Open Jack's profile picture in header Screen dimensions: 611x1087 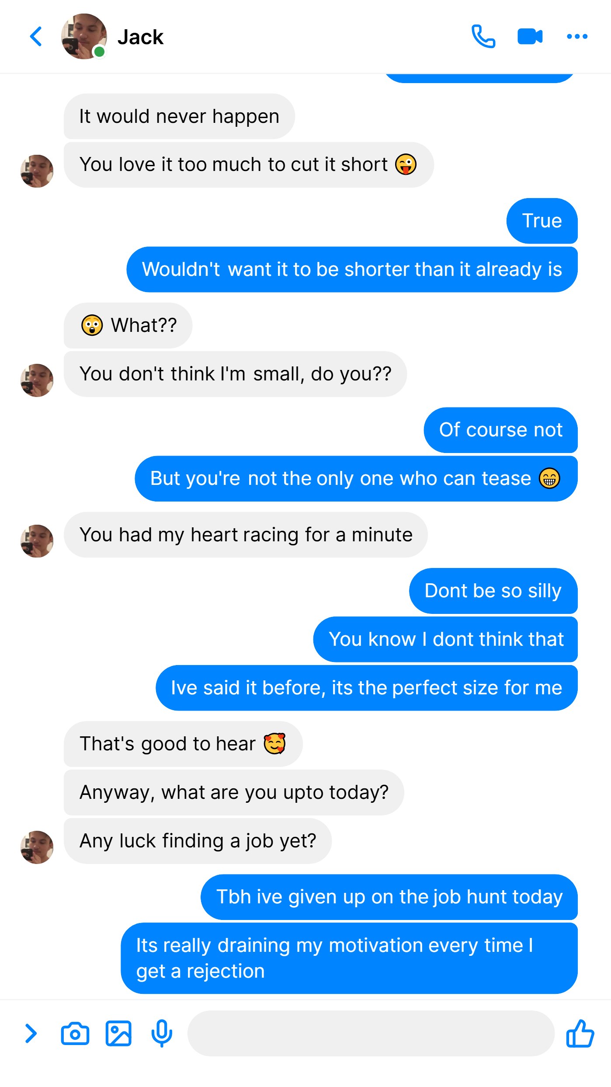pos(84,36)
